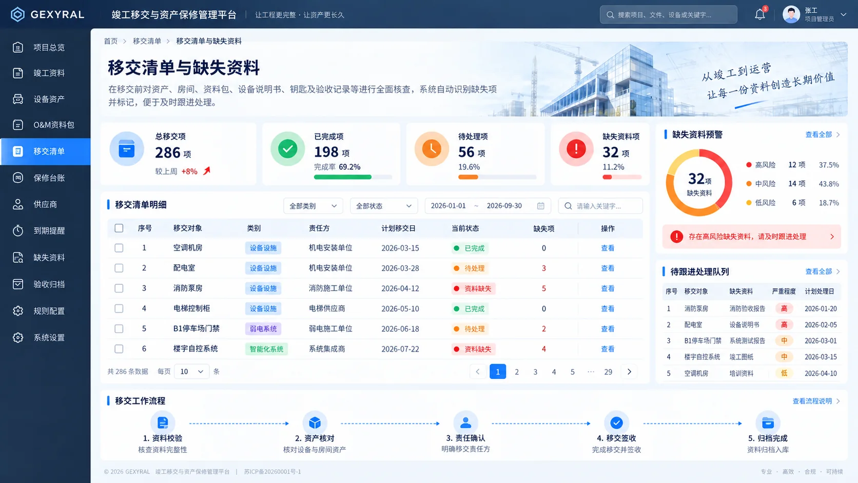Open 移交清单 in the sidebar menu
The width and height of the screenshot is (858, 483).
click(45, 151)
